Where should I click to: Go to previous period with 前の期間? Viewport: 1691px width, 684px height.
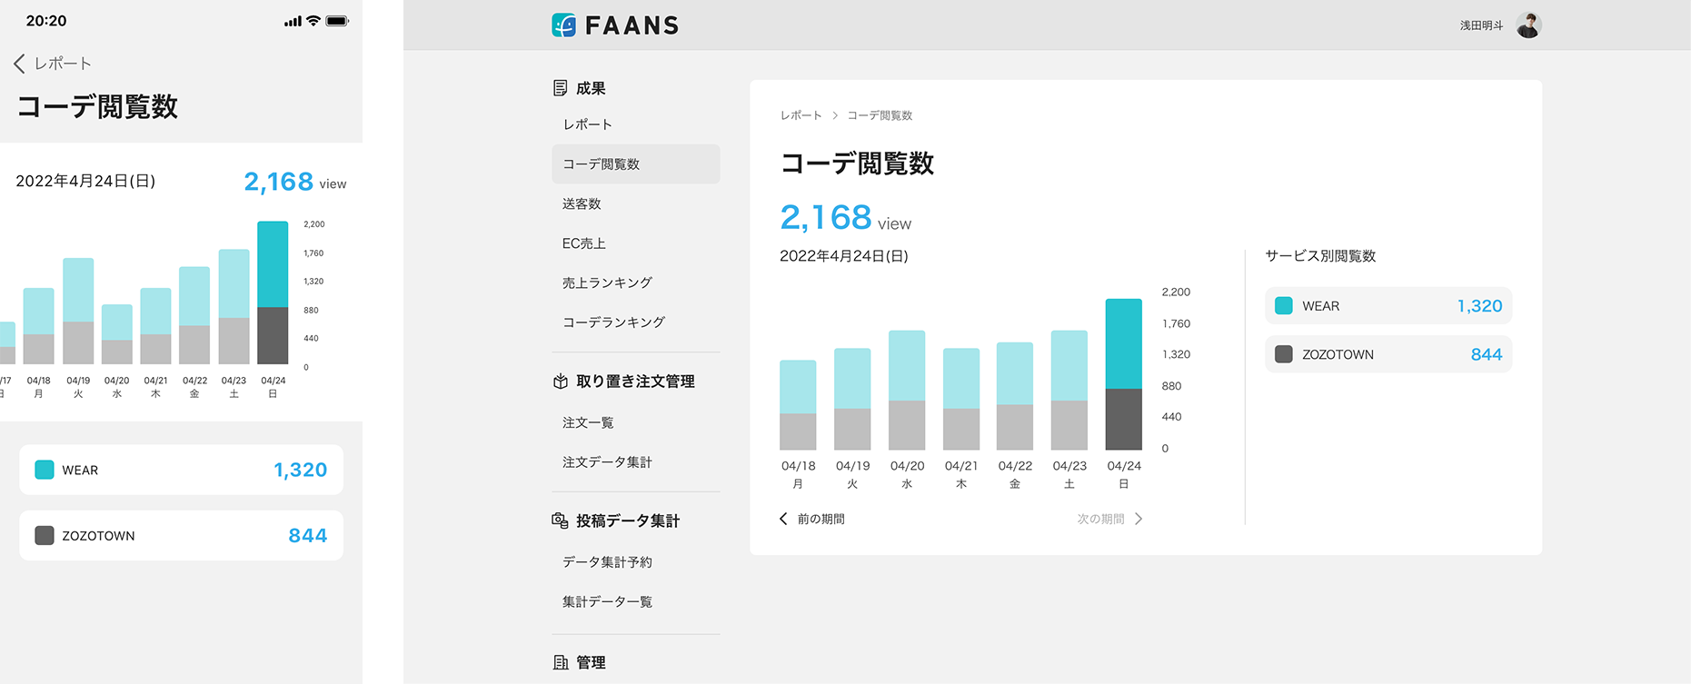tap(812, 519)
